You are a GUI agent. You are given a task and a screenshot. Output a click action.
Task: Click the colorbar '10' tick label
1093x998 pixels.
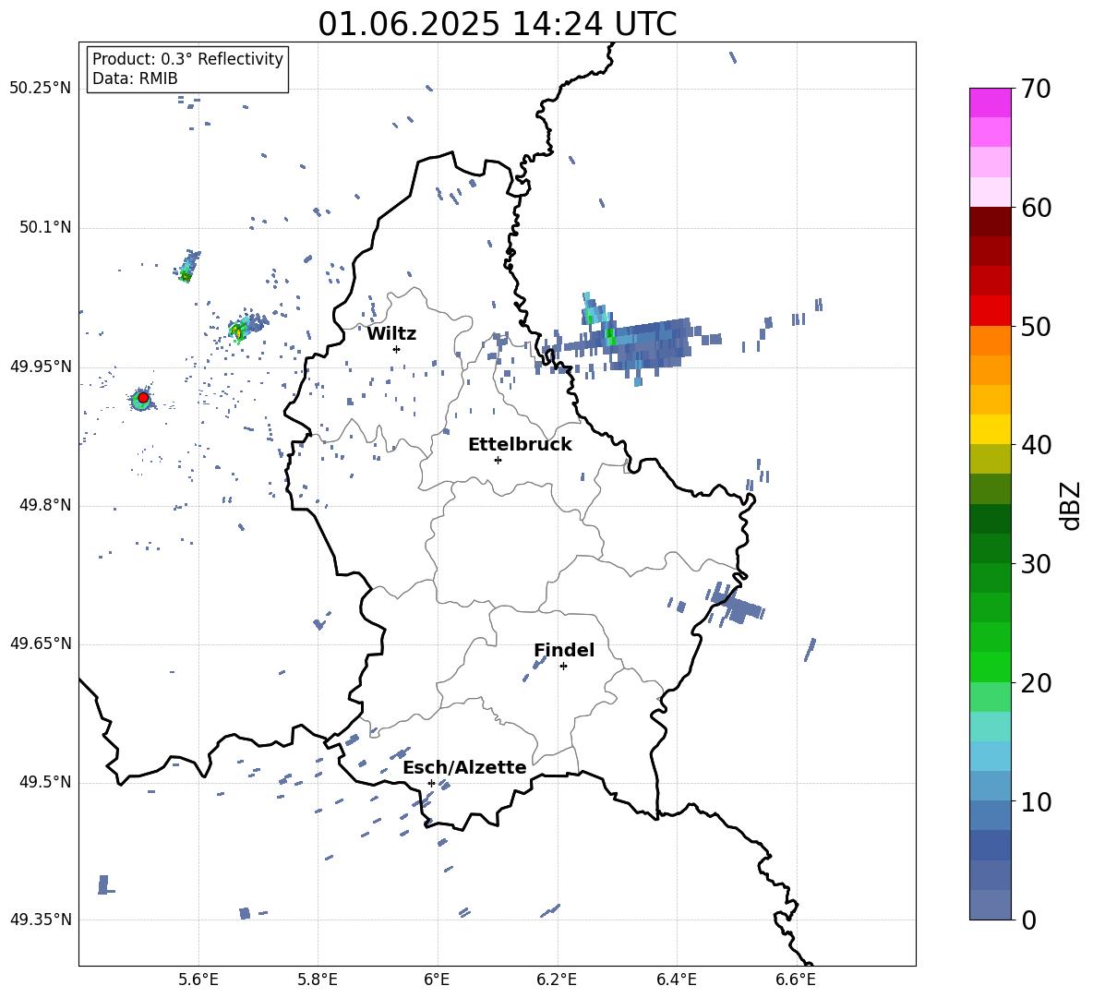1036,801
